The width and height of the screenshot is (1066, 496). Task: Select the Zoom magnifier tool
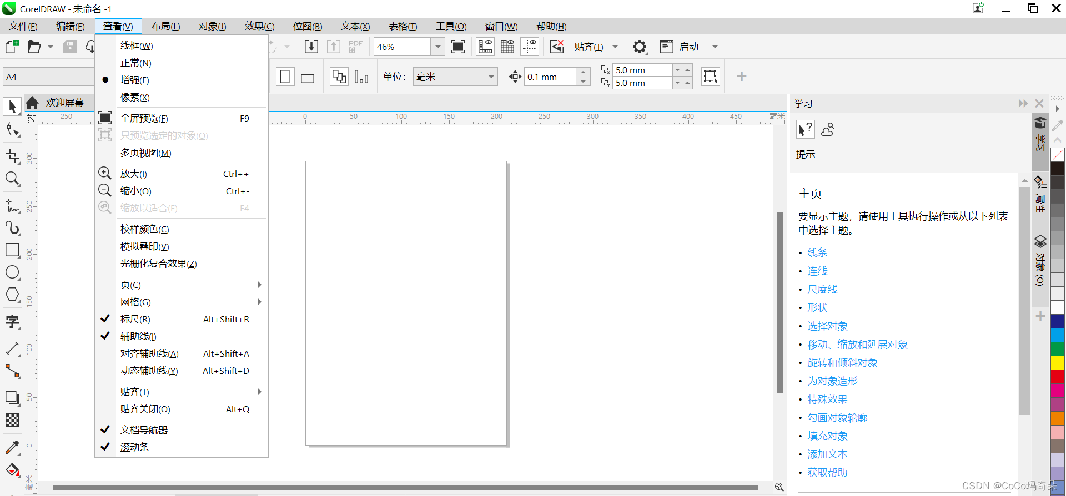coord(12,179)
